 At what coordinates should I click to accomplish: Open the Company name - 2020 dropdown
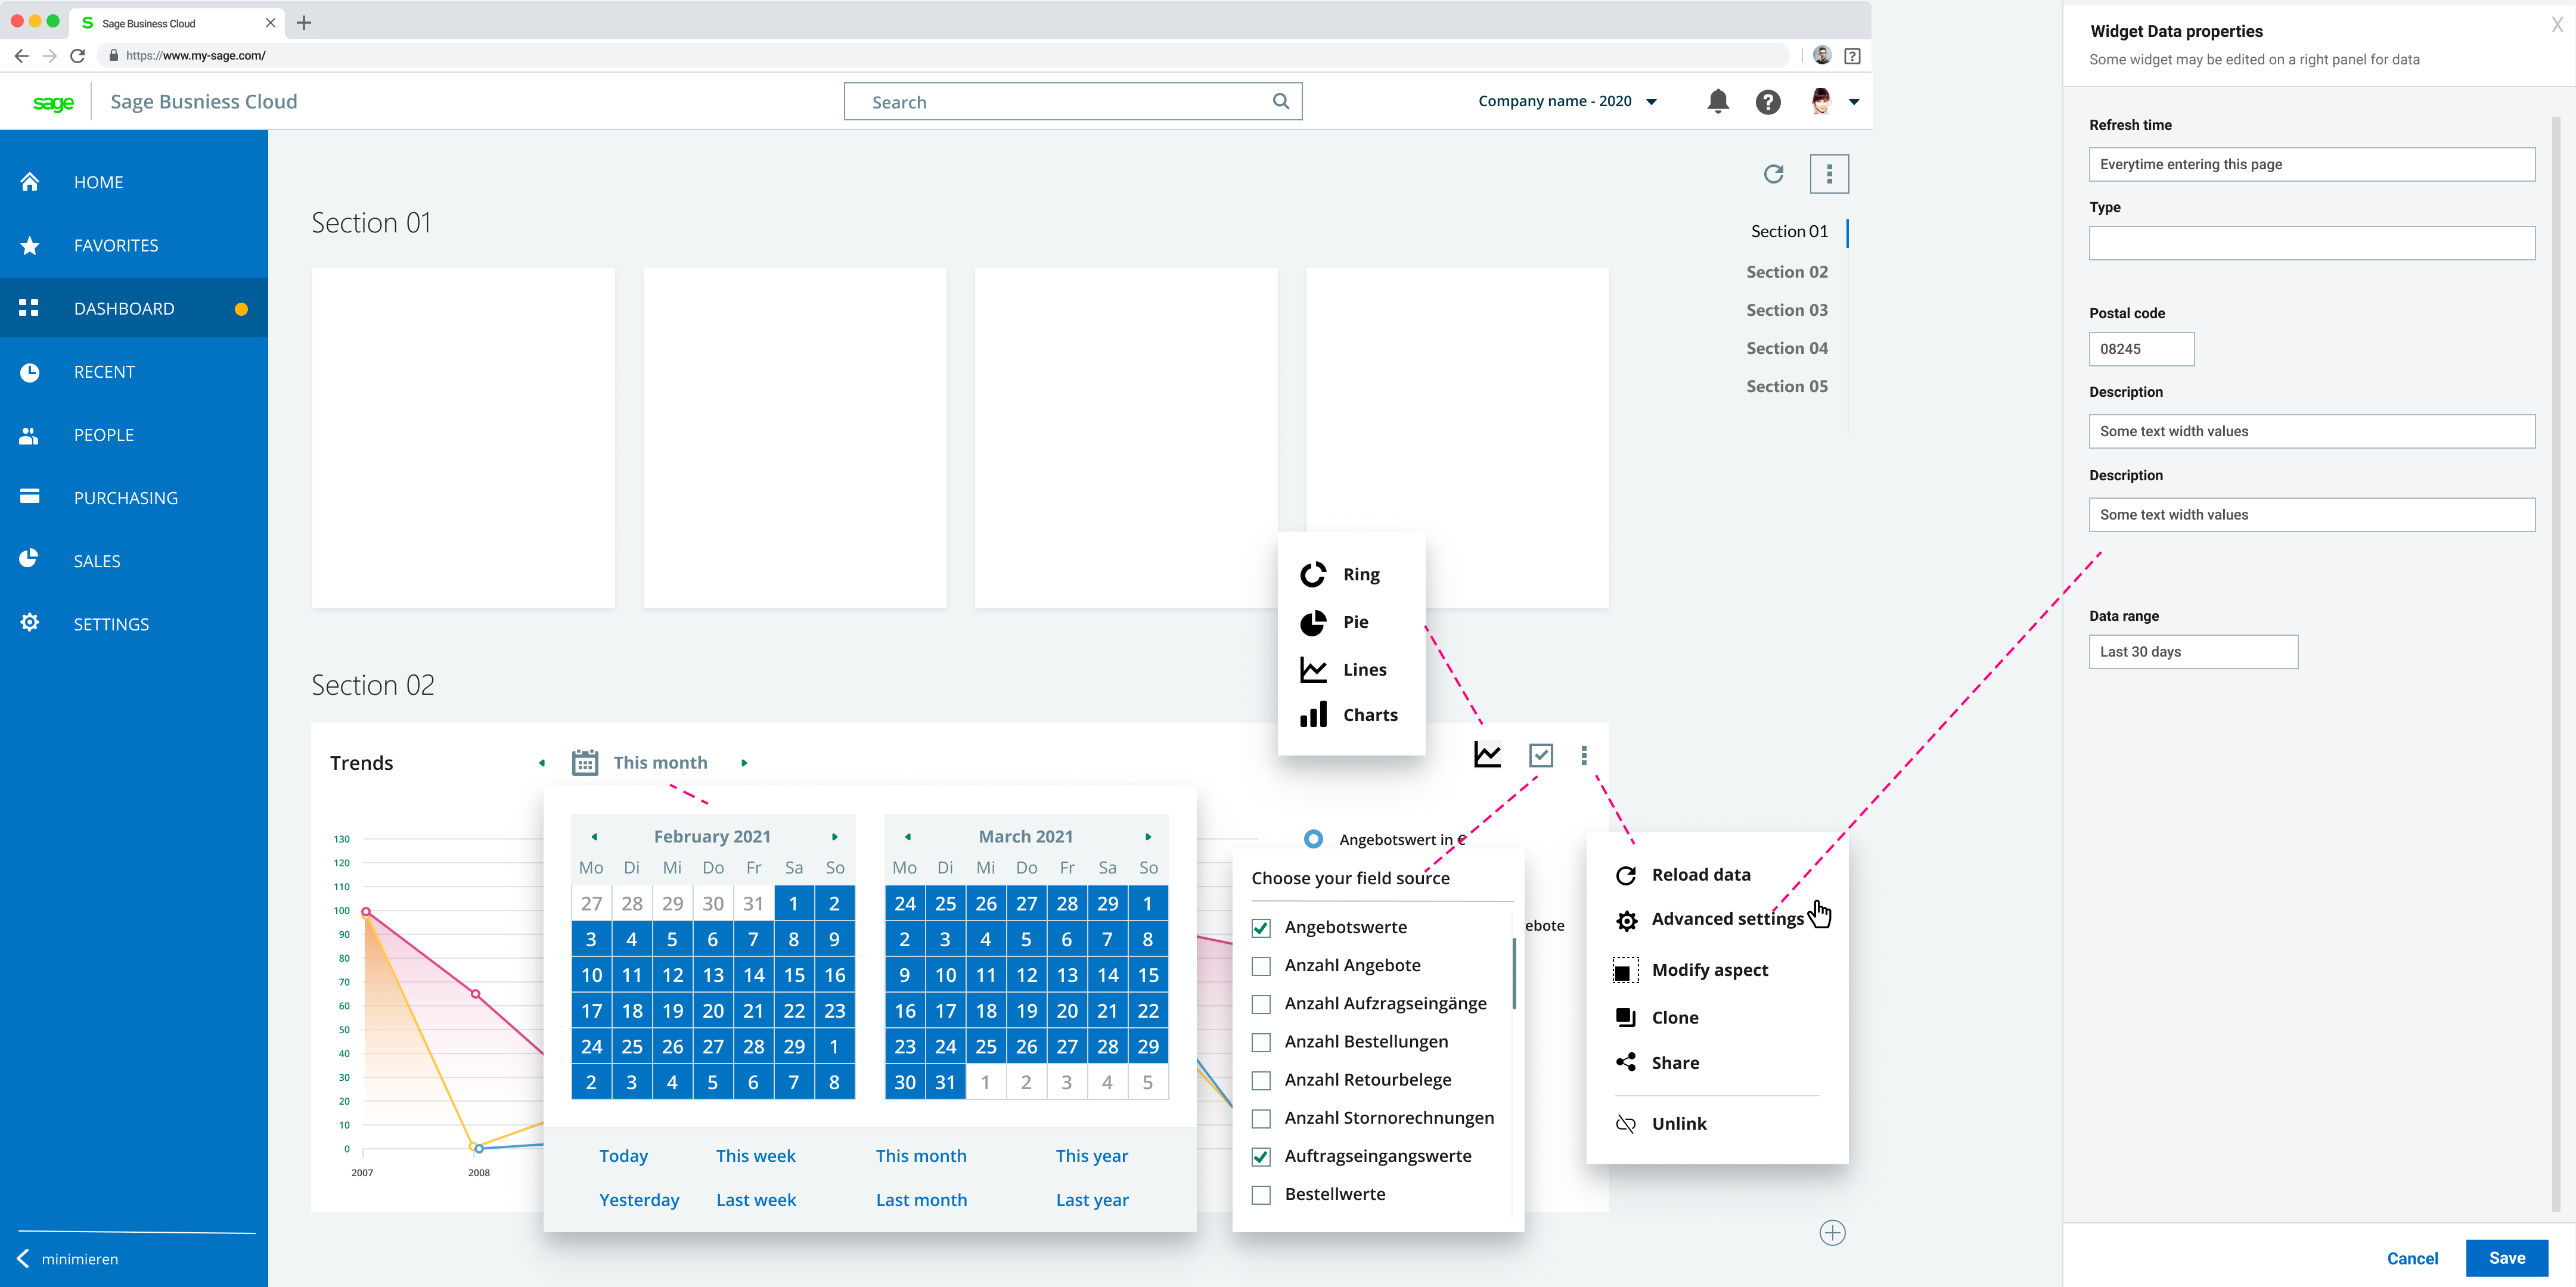[x=1564, y=101]
